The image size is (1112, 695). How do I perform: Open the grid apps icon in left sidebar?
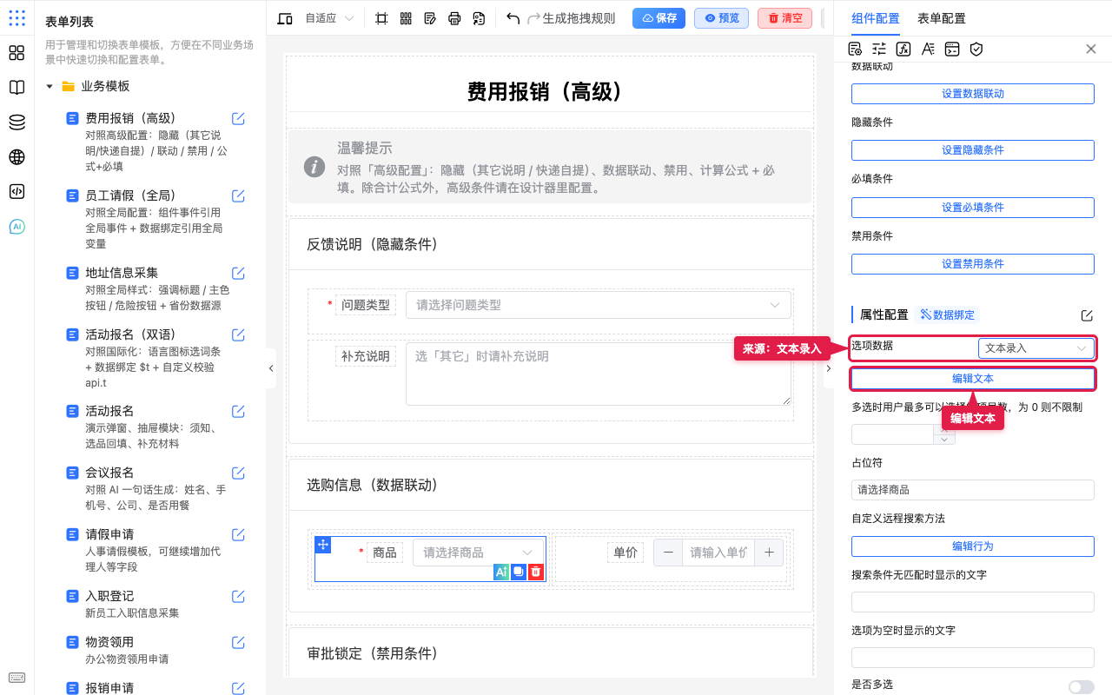coord(17,53)
